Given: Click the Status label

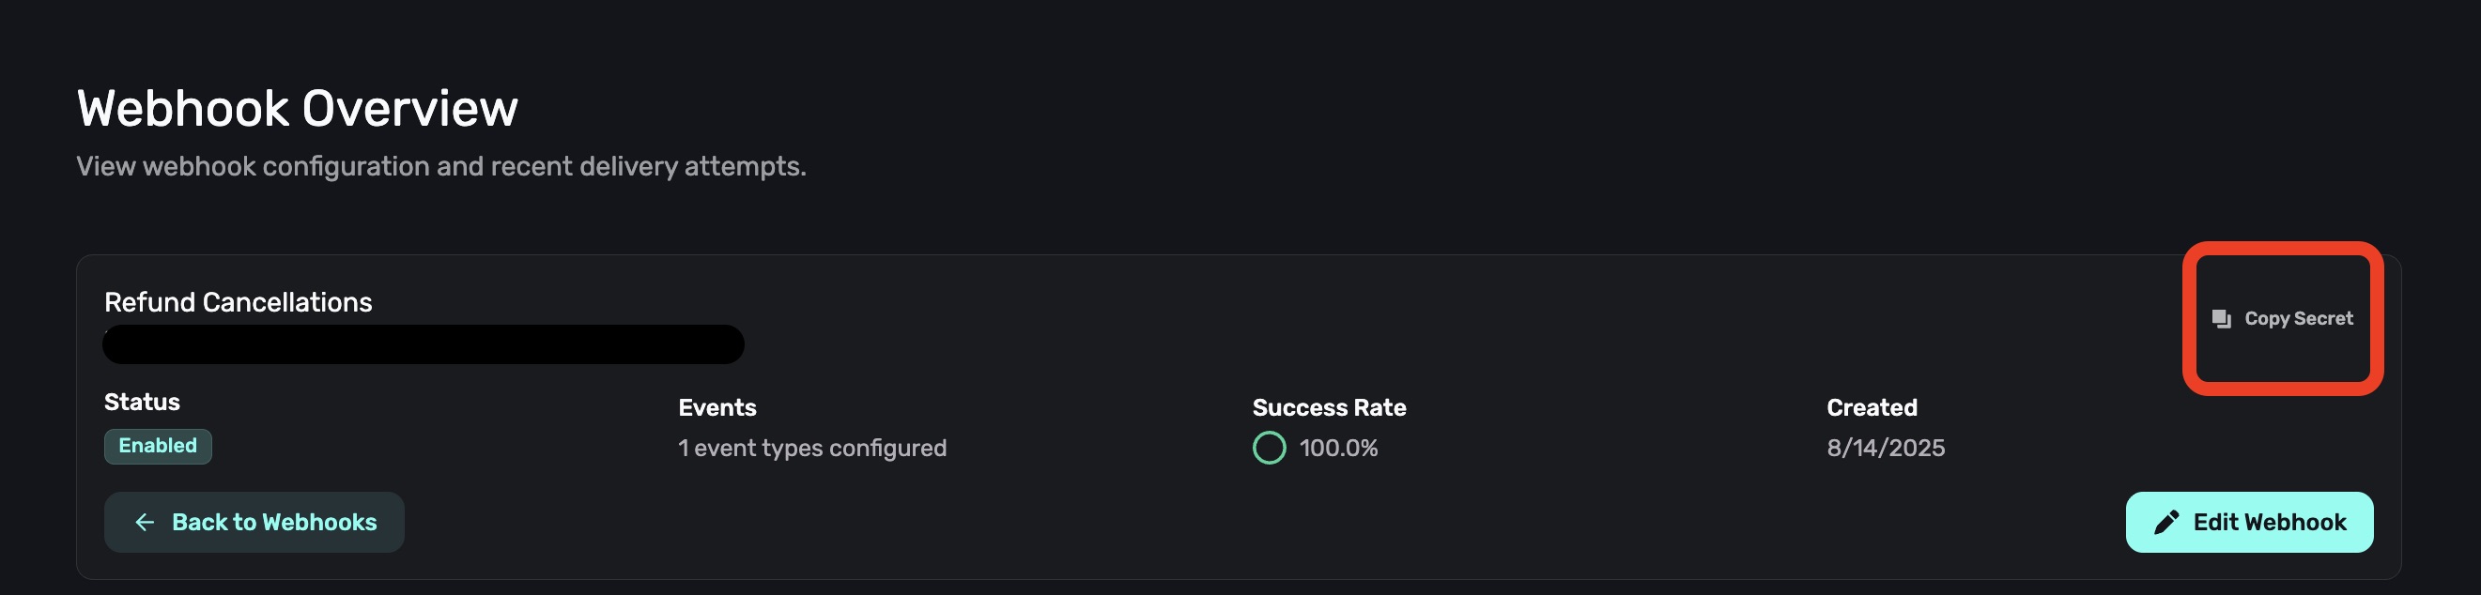Looking at the screenshot, I should (142, 402).
